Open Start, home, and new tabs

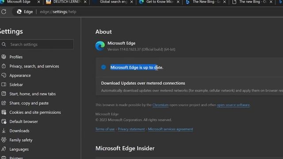coord(32,94)
